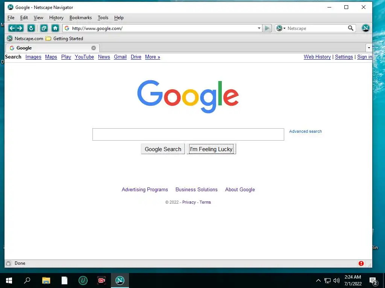
Task: Open the Drive link
Action: (136, 57)
